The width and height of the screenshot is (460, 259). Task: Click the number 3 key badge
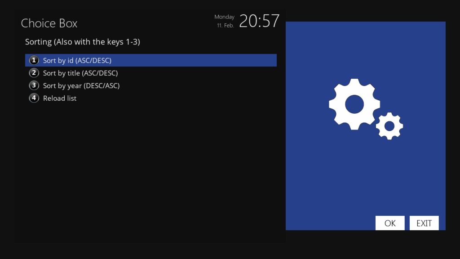(x=34, y=85)
